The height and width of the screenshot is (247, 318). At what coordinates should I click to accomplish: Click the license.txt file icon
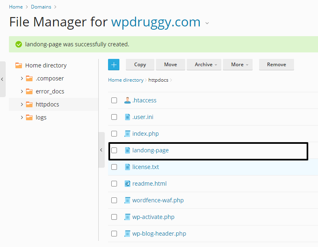tap(128, 167)
